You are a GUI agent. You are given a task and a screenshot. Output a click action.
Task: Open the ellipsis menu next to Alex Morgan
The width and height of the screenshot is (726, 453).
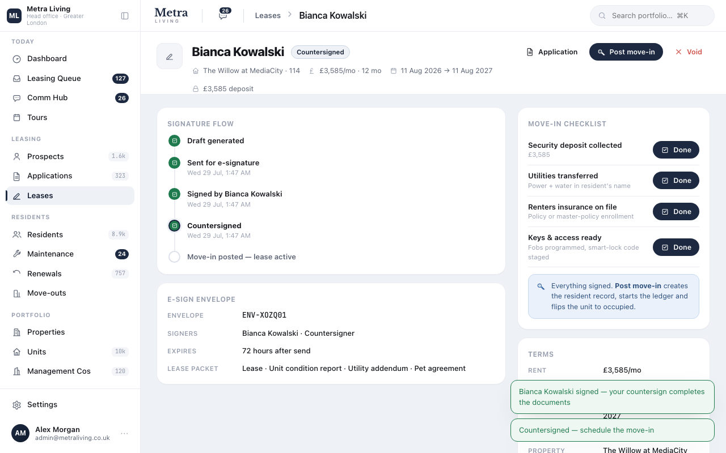pyautogui.click(x=124, y=434)
